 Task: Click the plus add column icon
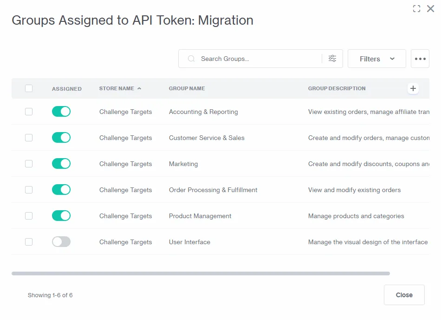pyautogui.click(x=413, y=88)
